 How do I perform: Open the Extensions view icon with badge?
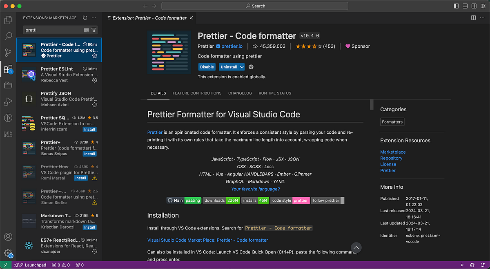(x=8, y=69)
